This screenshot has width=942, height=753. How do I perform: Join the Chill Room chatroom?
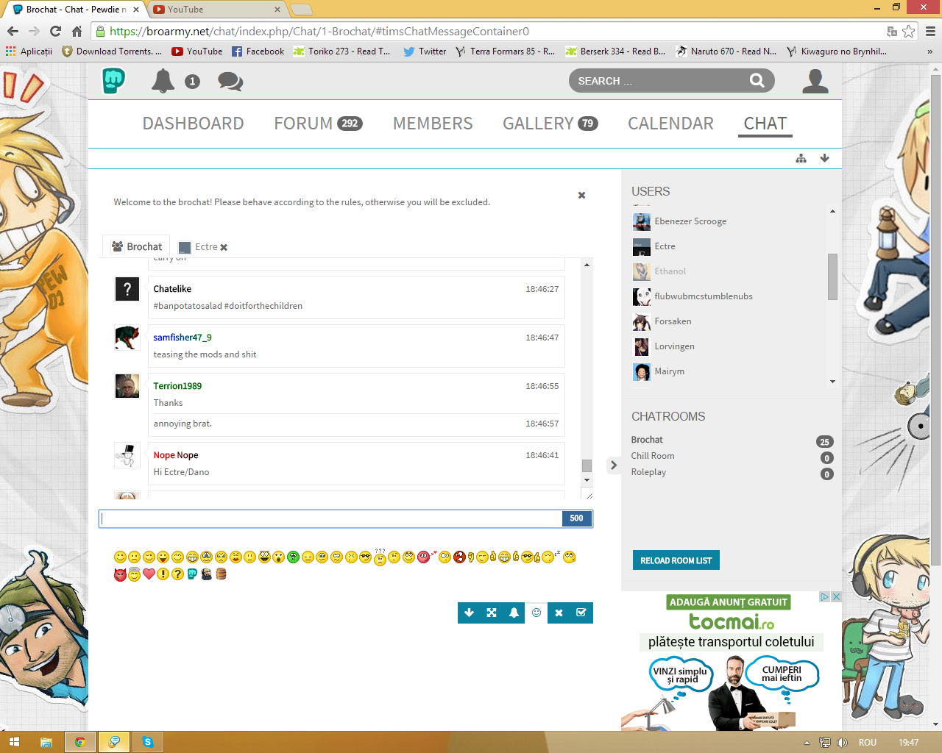(653, 456)
